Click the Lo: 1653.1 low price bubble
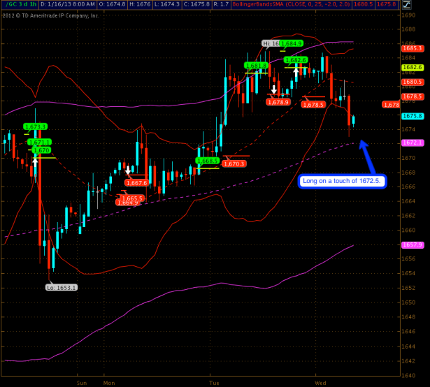430x387 pixels. [x=61, y=287]
